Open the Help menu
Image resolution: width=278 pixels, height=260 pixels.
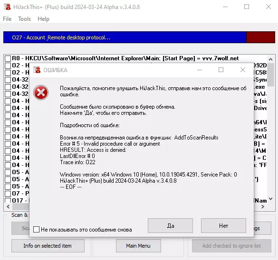(x=43, y=19)
